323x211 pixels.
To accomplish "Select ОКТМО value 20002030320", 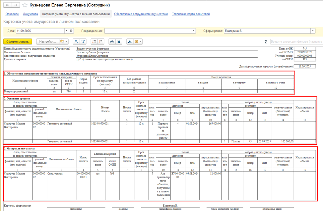I will coord(305,52).
